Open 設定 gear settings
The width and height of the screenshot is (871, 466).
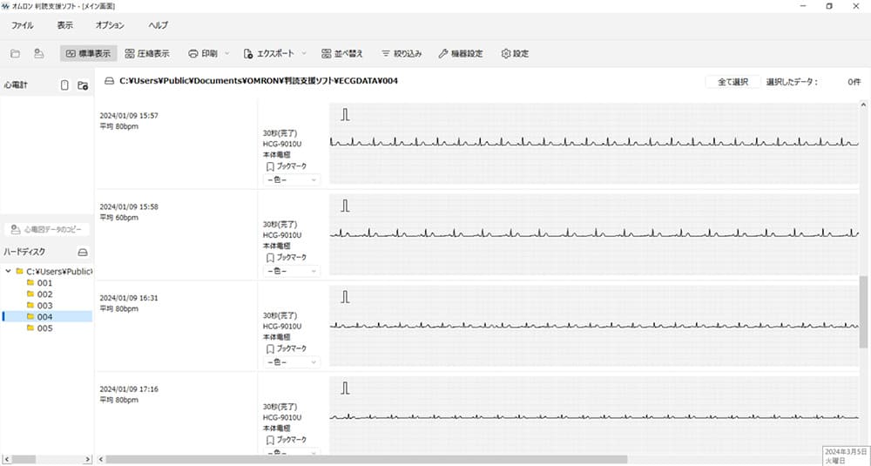[x=515, y=53]
